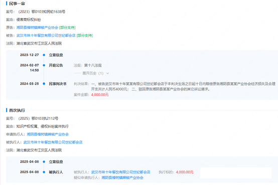Click the 首次执行 section heading

pos(17,110)
